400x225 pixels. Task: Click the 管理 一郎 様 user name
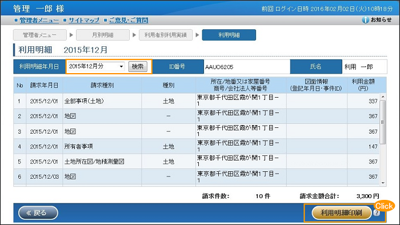pos(39,9)
